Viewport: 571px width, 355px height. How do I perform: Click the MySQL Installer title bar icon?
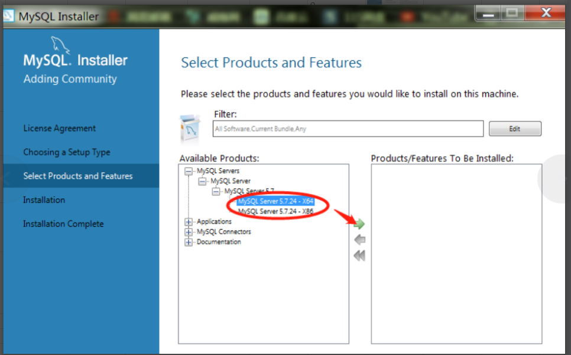pos(9,15)
